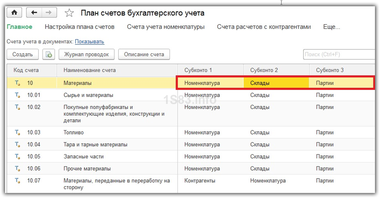Add page to favorites with star icon
This screenshot has height=198, width=380.
69,13
